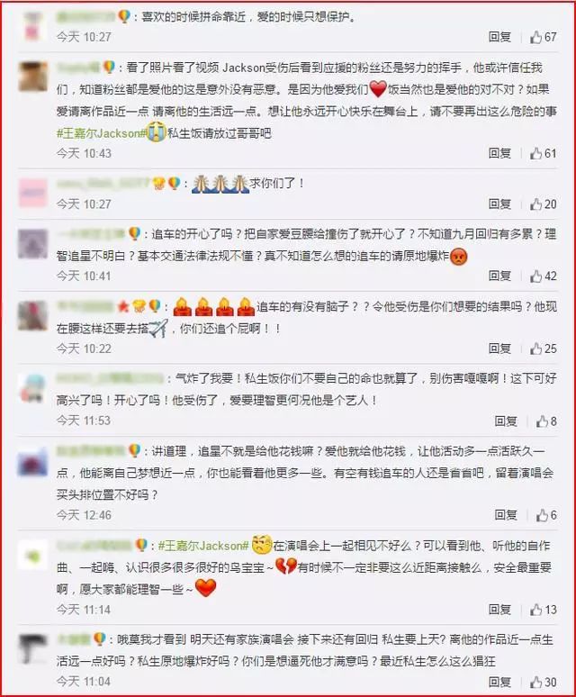This screenshot has width=576, height=697.
Task: Open #王嘉尔Jackson# hashtag in 11:14 comment
Action: [x=203, y=546]
